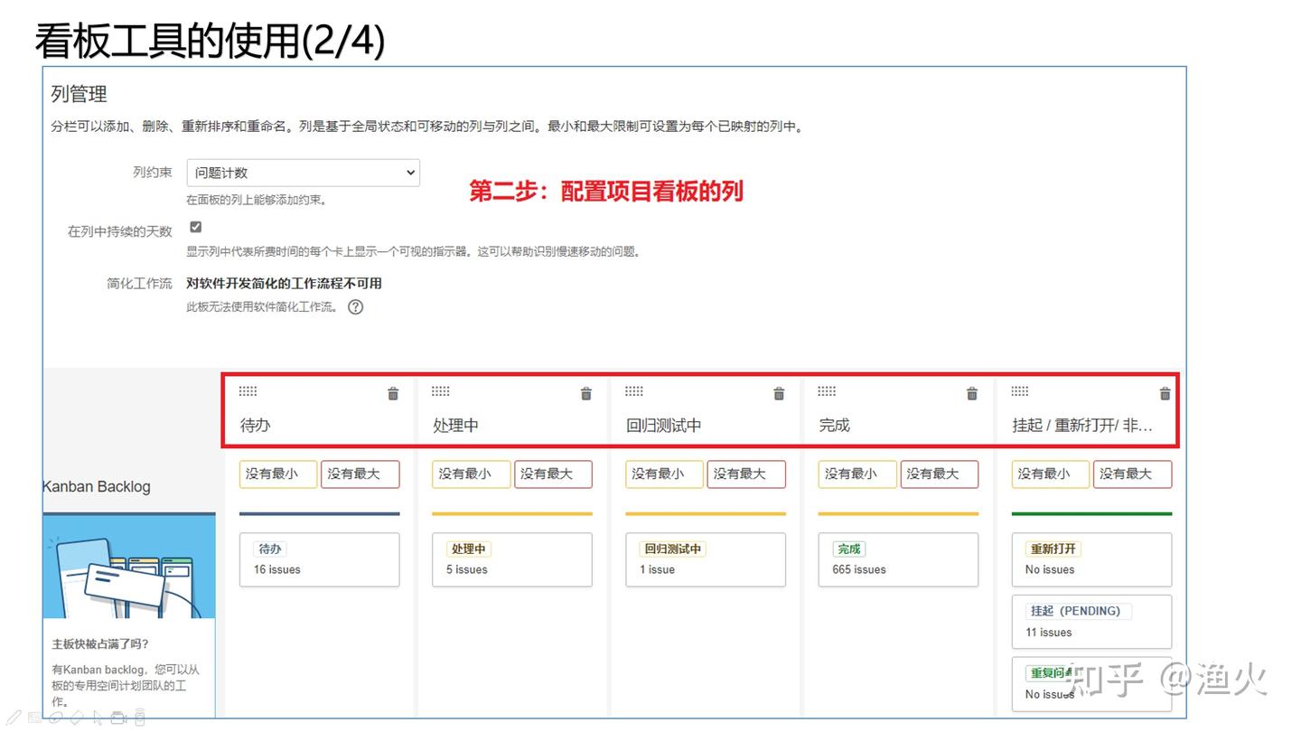Open help icon next to 简化工作流
This screenshot has height=732, width=1301.
coord(356,307)
